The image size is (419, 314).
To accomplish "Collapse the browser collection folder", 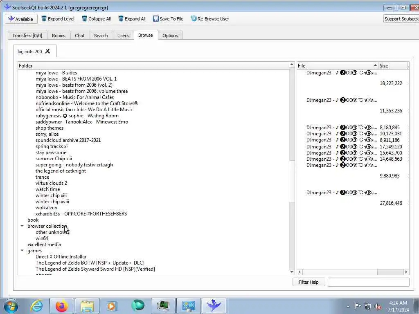I will pos(22,226).
